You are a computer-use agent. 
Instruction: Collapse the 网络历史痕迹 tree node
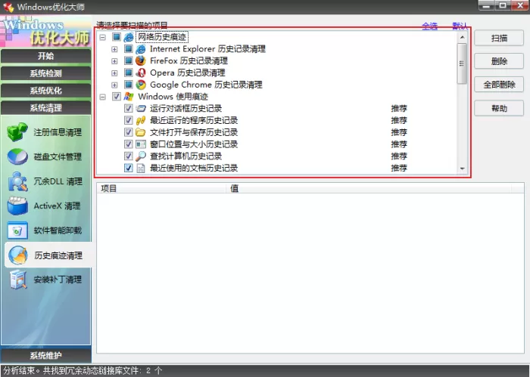point(103,38)
